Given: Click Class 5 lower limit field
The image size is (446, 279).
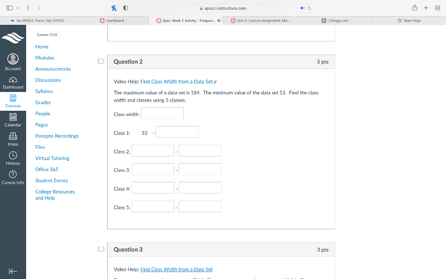Looking at the screenshot, I should tap(153, 206).
